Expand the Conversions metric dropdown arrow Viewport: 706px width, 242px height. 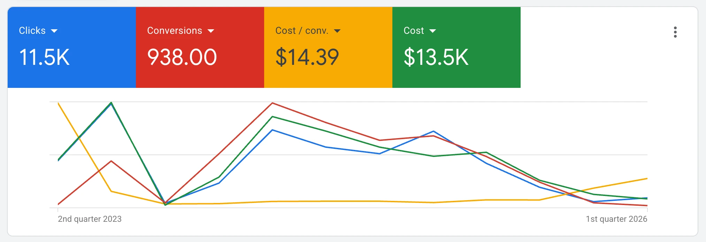coord(211,31)
